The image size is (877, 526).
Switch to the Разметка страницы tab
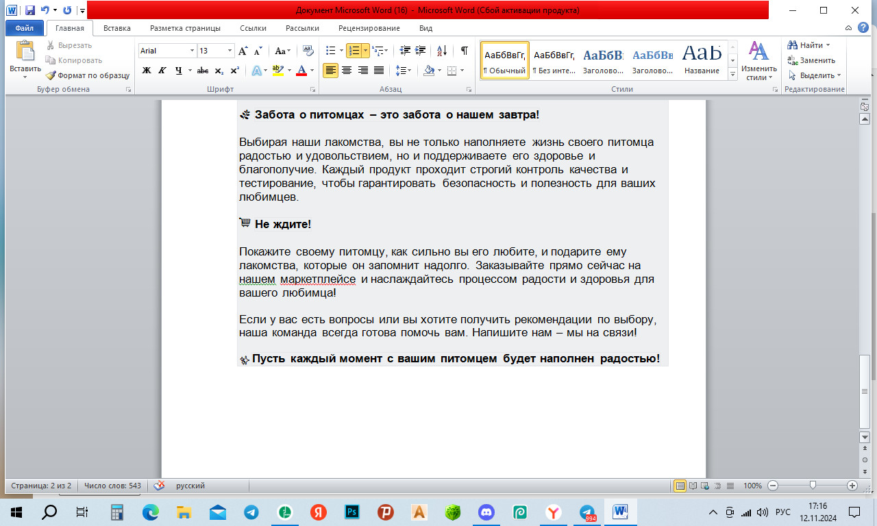click(185, 28)
